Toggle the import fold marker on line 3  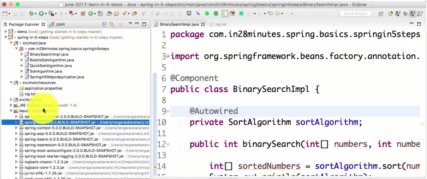click(x=168, y=56)
